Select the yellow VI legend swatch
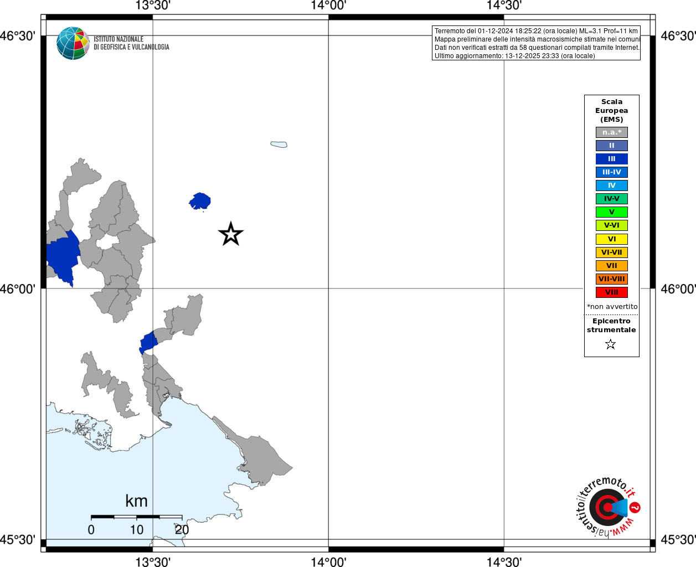The width and height of the screenshot is (696, 567). coord(612,239)
